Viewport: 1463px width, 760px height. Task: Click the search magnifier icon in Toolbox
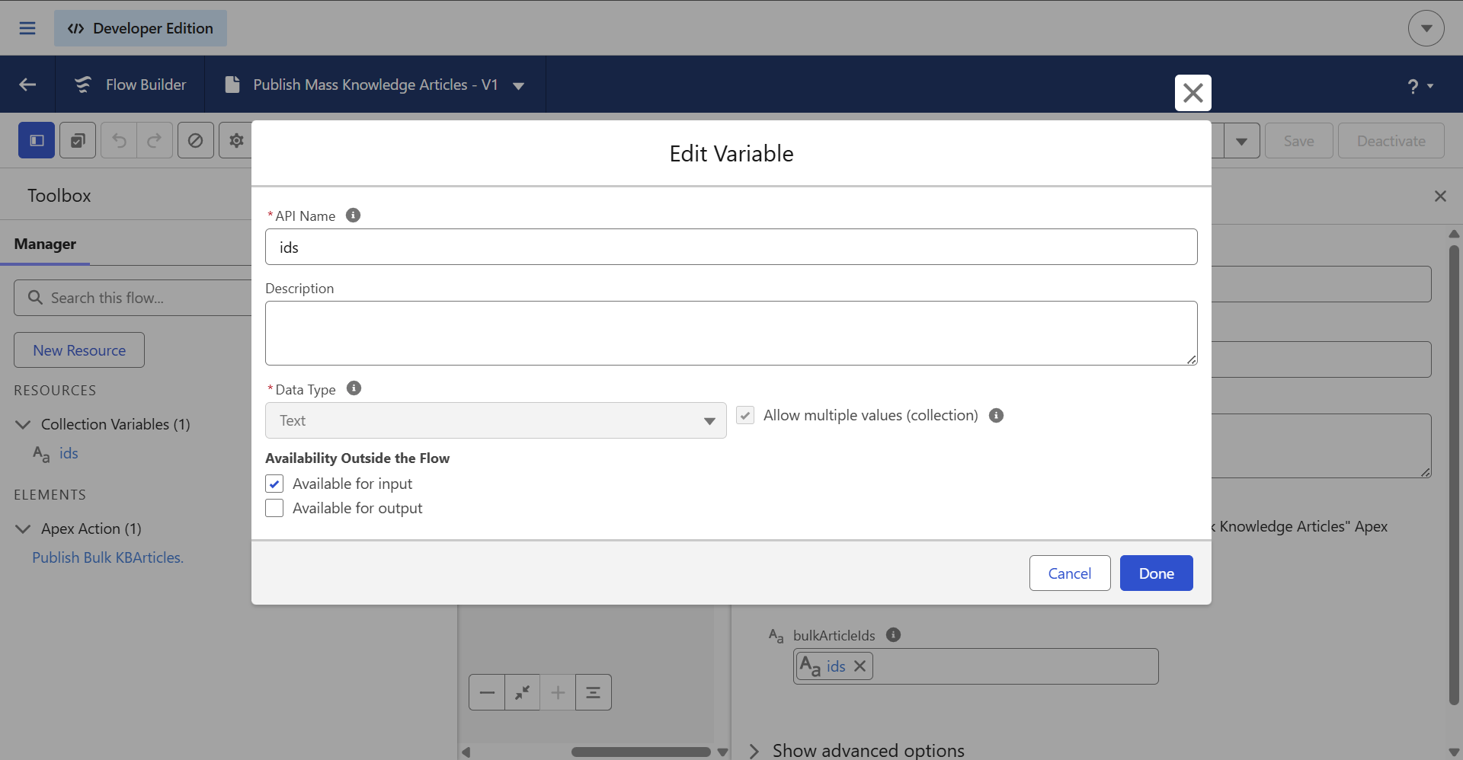(x=35, y=298)
